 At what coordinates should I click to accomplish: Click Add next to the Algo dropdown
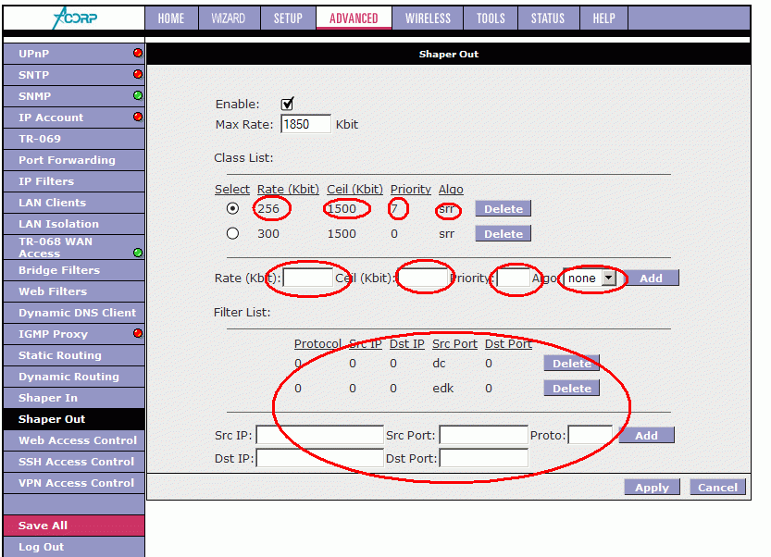651,278
